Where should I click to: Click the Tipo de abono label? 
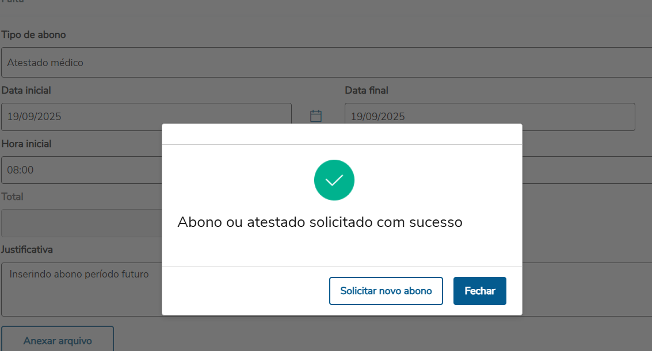click(x=34, y=35)
